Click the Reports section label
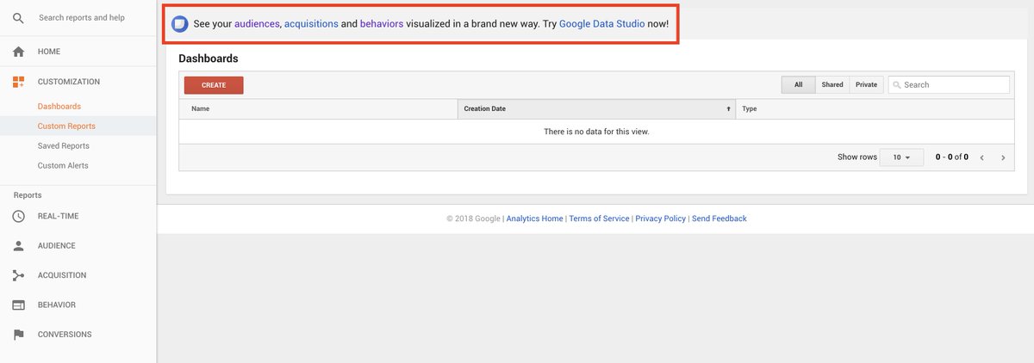This screenshot has height=363, width=1034. (x=28, y=195)
